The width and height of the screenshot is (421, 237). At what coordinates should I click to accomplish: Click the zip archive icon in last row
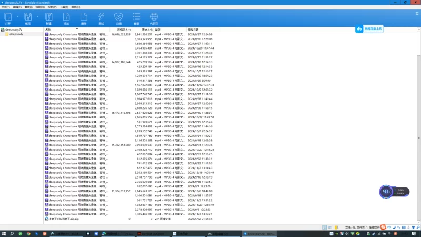click(47, 219)
